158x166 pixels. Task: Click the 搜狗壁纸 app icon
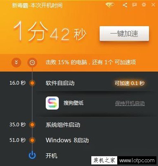click(x=52, y=103)
